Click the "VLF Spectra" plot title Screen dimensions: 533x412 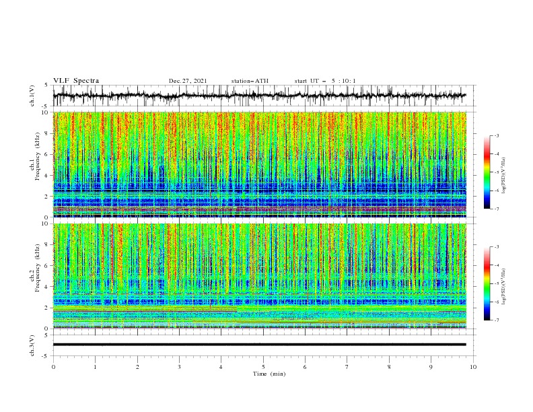point(76,81)
